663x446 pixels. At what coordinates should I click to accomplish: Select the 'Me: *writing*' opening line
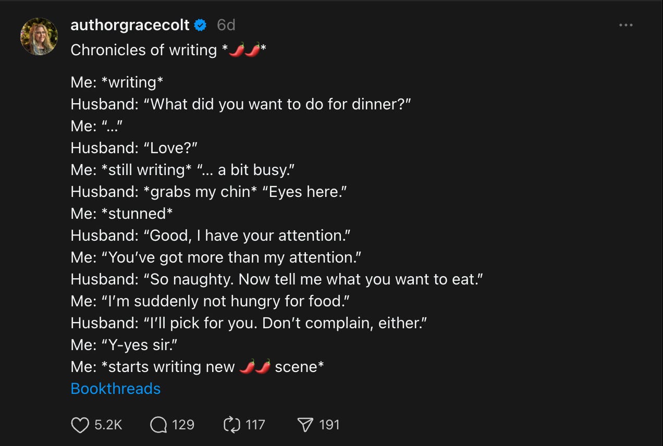pyautogui.click(x=115, y=82)
